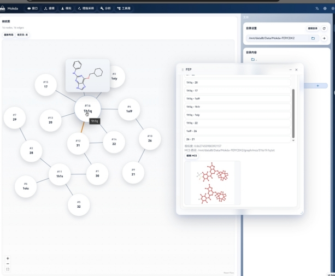Open the 窗口 (window) menu
Screen dimensions: 335x276
pyautogui.click(x=32, y=8)
